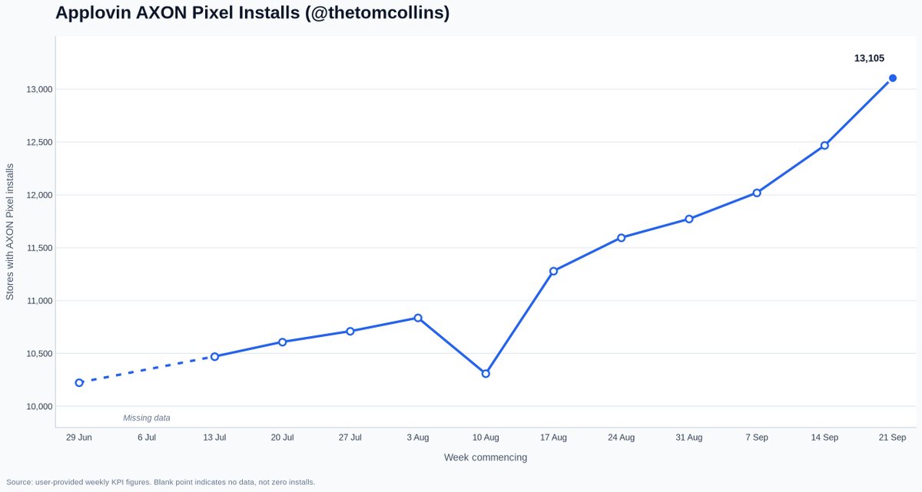922x492 pixels.
Task: Click the '20 Jul' x-axis label
Action: point(282,437)
